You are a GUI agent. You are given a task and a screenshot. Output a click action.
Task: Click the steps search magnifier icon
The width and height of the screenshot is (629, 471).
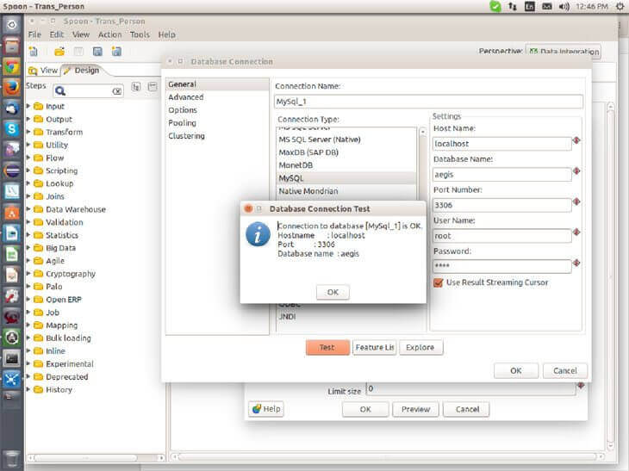(60, 91)
